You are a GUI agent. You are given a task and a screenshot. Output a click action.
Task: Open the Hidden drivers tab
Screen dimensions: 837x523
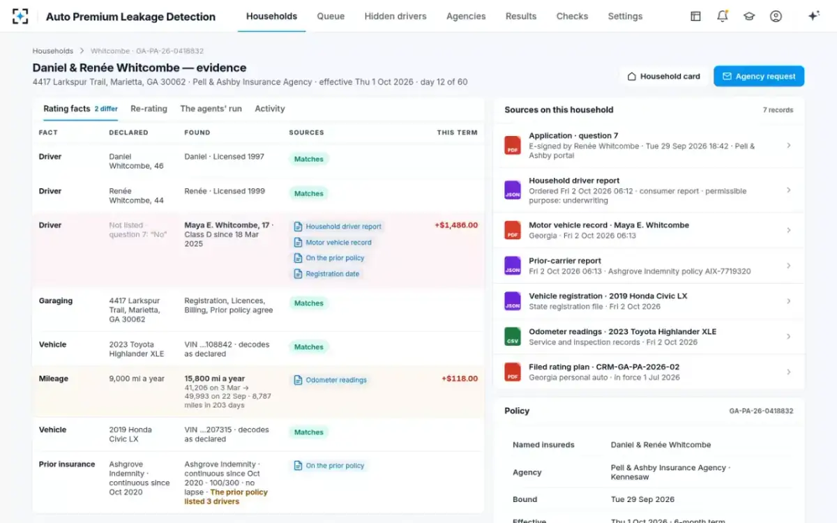[395, 16]
